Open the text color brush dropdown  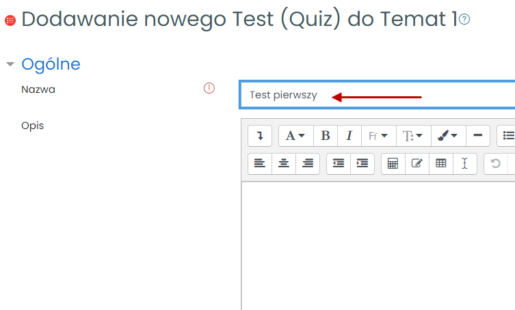pyautogui.click(x=448, y=136)
